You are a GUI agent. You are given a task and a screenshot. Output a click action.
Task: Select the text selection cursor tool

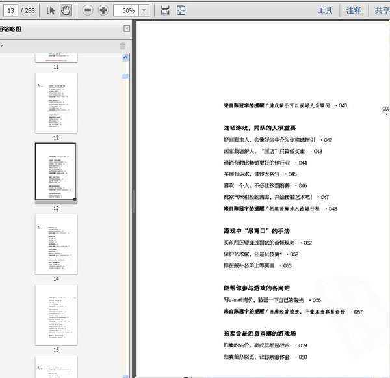point(51,10)
